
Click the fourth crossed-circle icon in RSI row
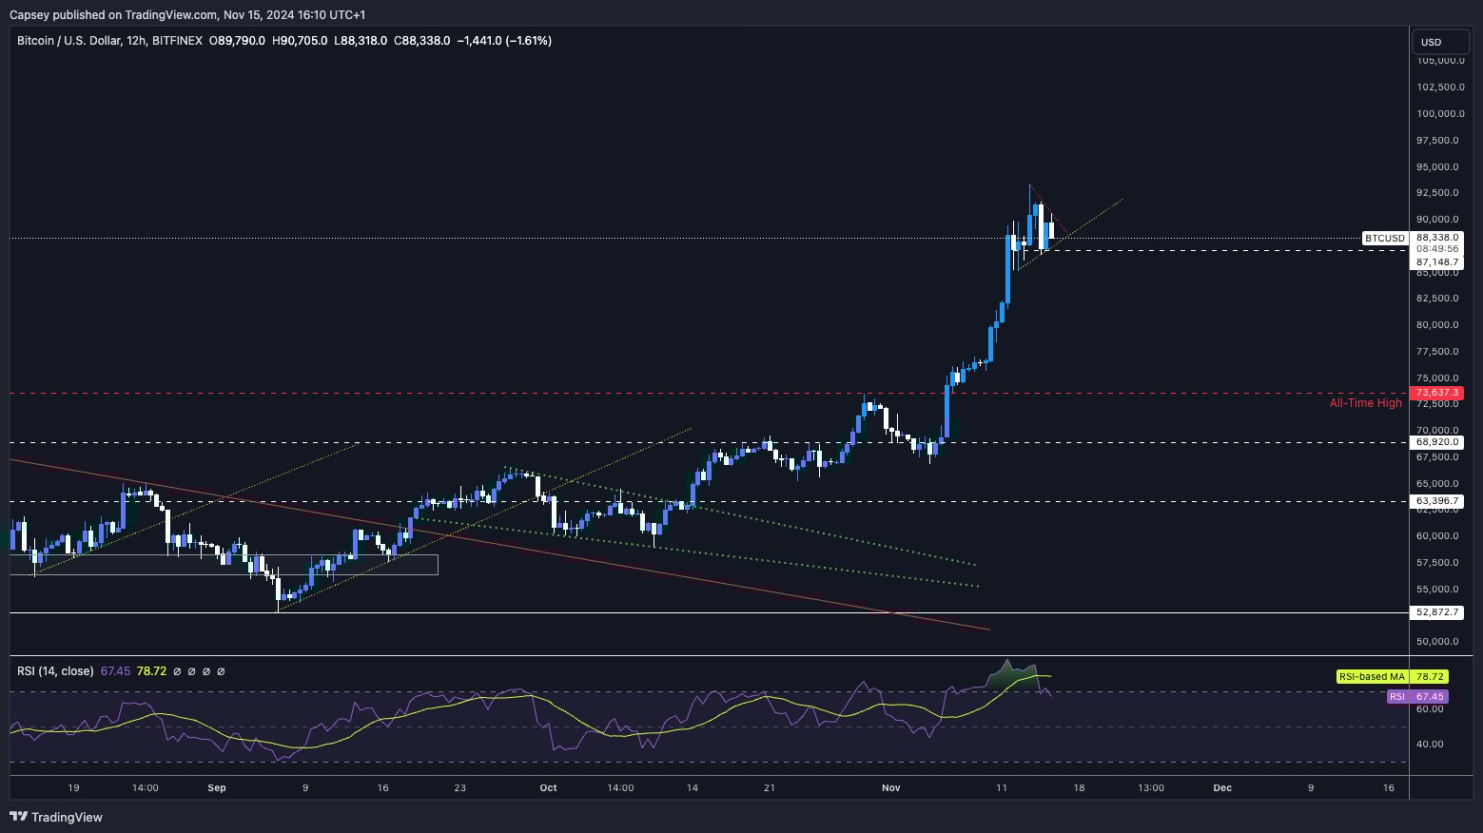[222, 671]
